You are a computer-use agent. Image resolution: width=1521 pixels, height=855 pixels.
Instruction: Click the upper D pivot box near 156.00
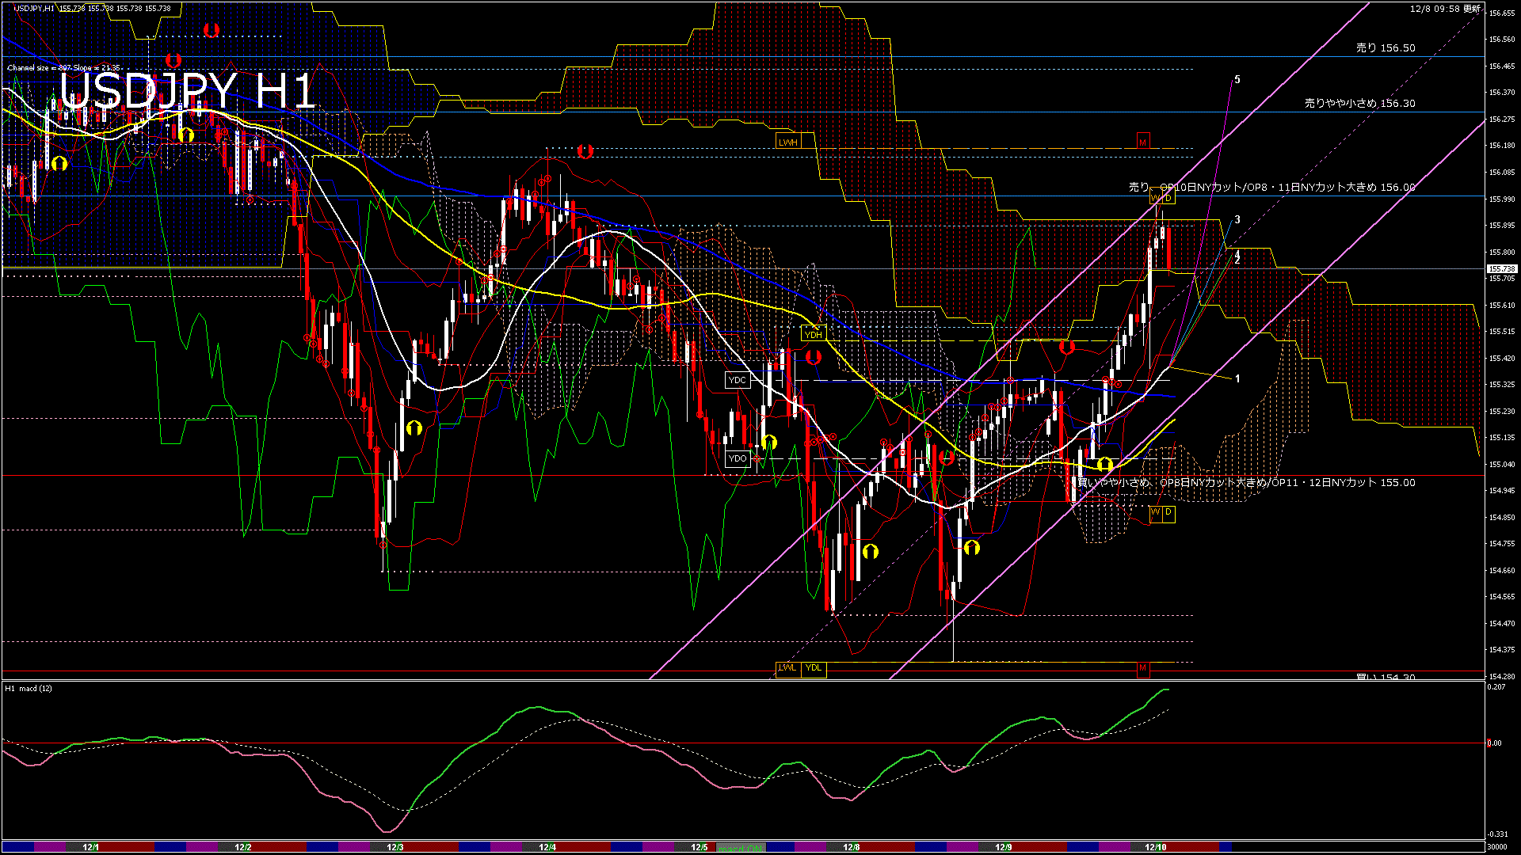[1168, 198]
